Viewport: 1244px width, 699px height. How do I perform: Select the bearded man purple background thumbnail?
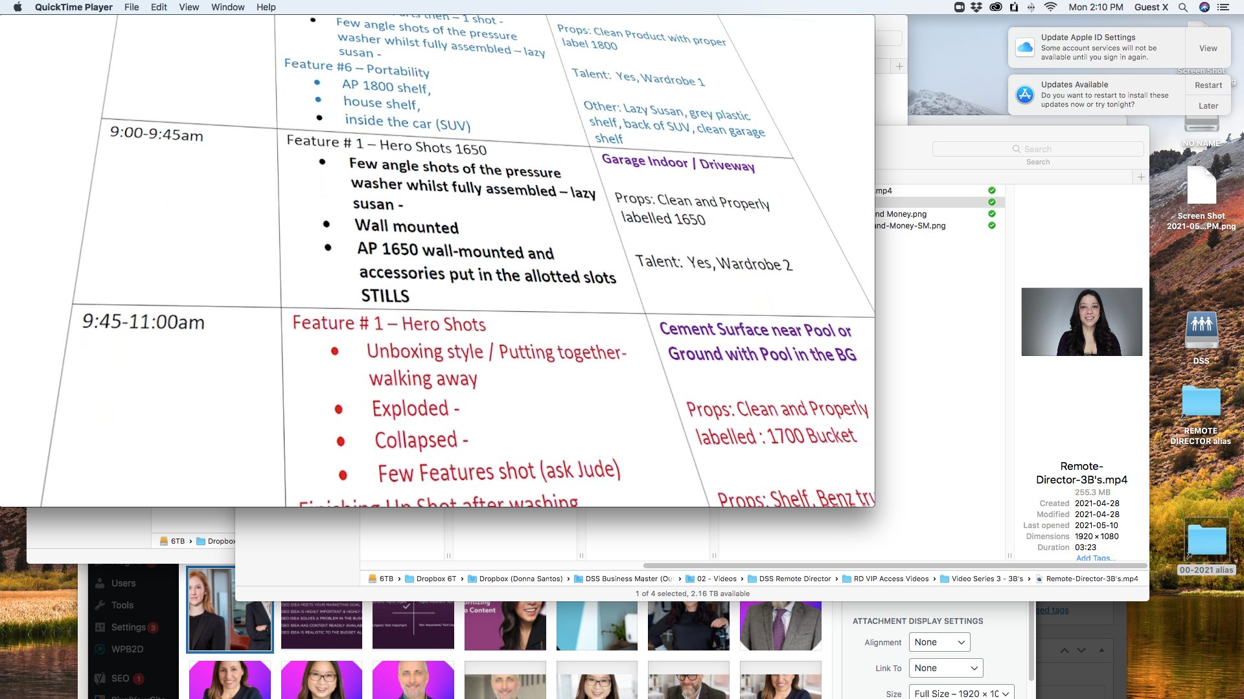click(413, 680)
